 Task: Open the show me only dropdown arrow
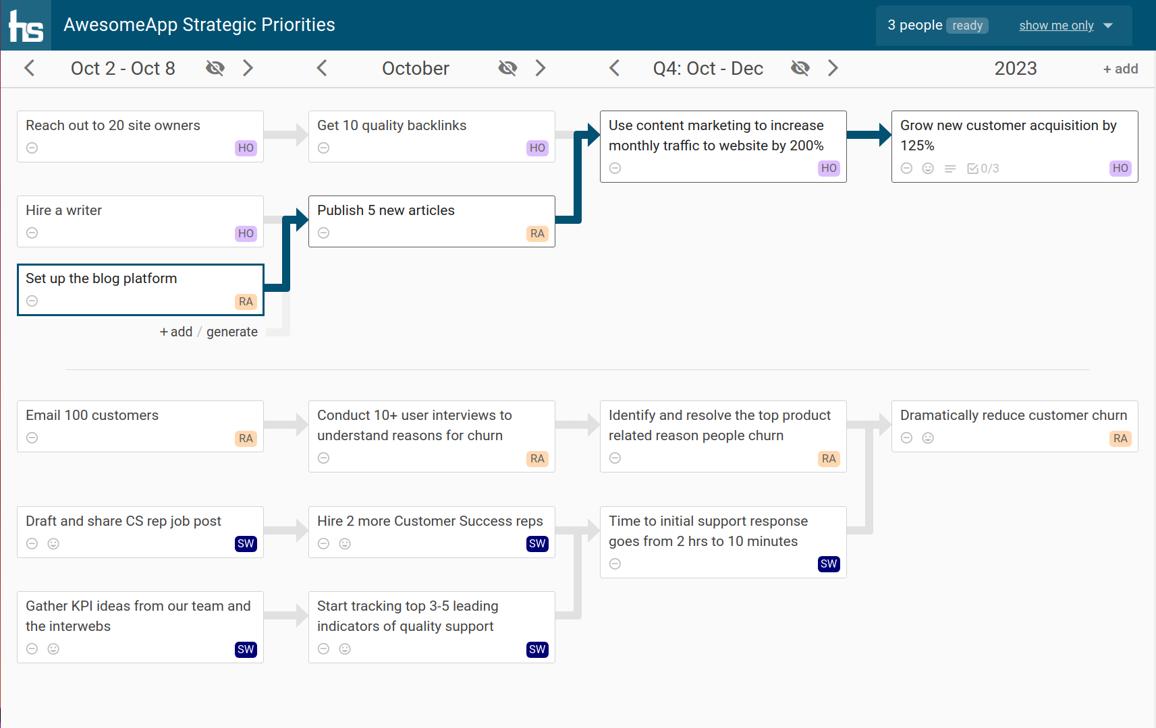point(1108,26)
